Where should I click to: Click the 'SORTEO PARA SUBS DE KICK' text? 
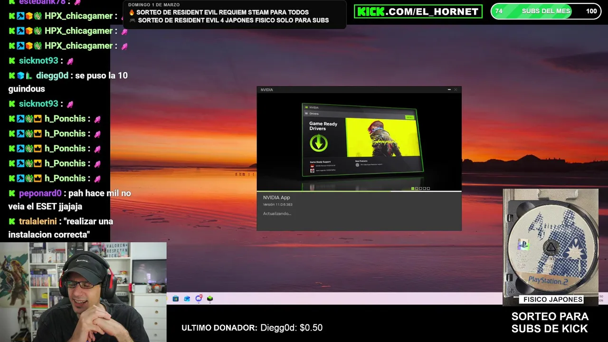(x=550, y=323)
